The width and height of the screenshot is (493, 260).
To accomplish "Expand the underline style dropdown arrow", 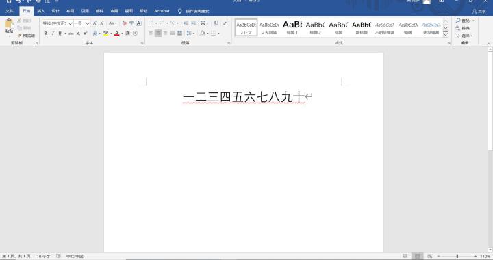I will 66,33.
